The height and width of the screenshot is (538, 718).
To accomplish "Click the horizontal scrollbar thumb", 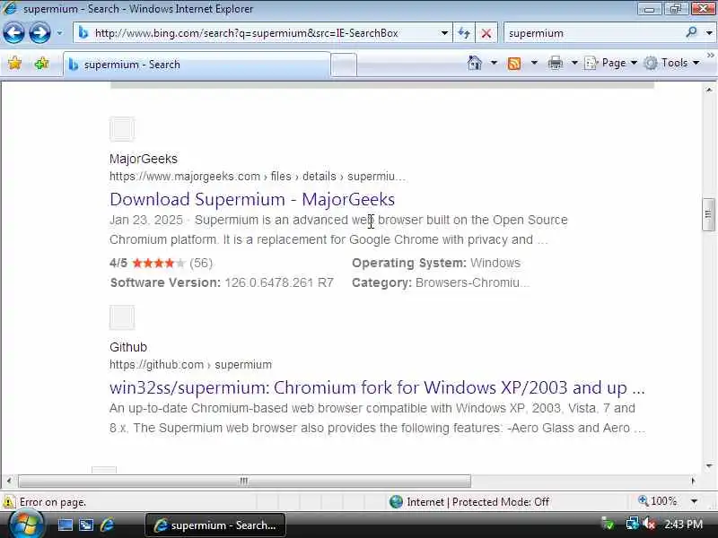I will (x=244, y=481).
